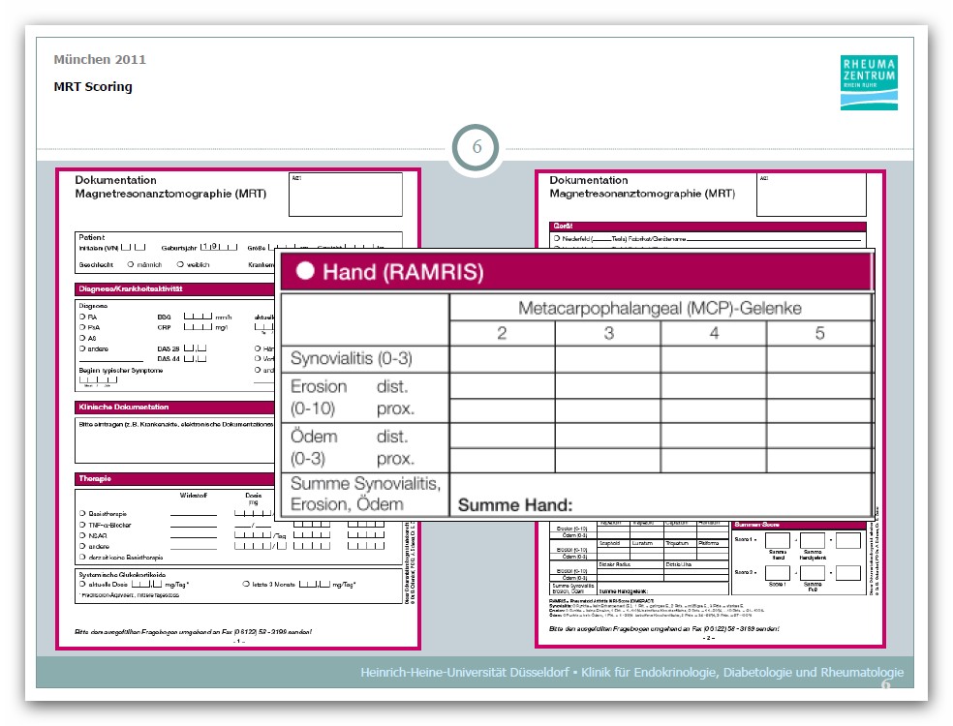Click the Rheuma Zentrum logo

[869, 82]
